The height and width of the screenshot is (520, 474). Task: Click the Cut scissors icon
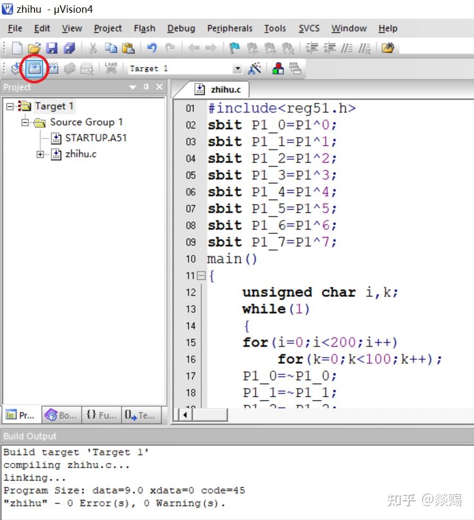[93, 48]
